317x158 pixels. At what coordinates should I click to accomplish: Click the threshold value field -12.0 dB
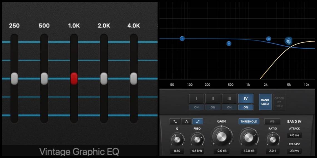tap(249, 151)
